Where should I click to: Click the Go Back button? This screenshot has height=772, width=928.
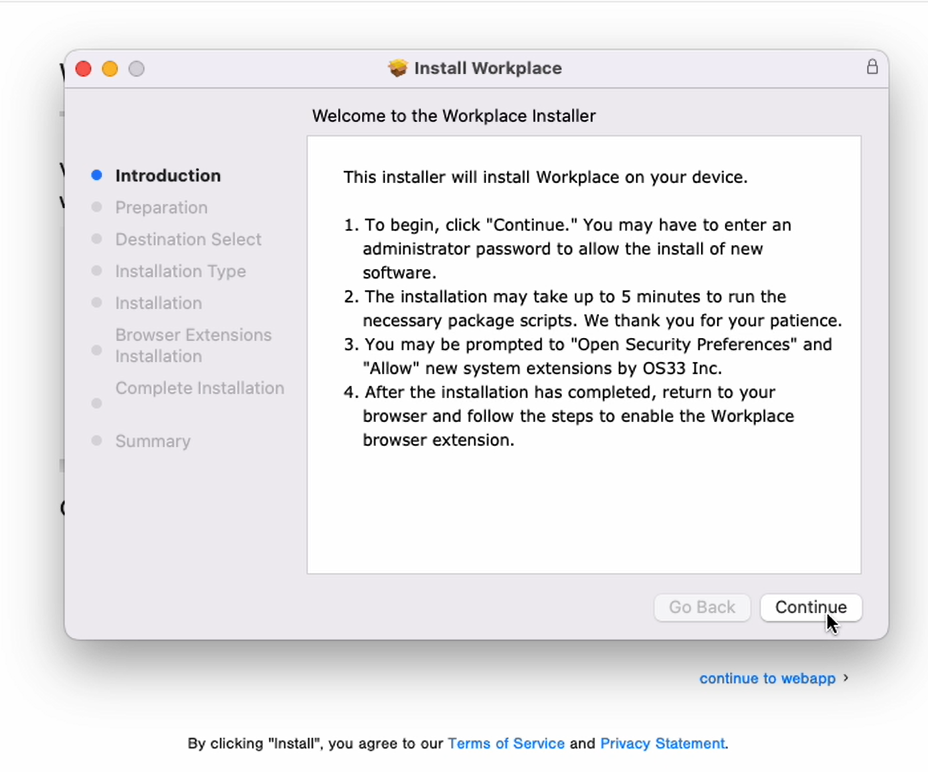(x=701, y=607)
